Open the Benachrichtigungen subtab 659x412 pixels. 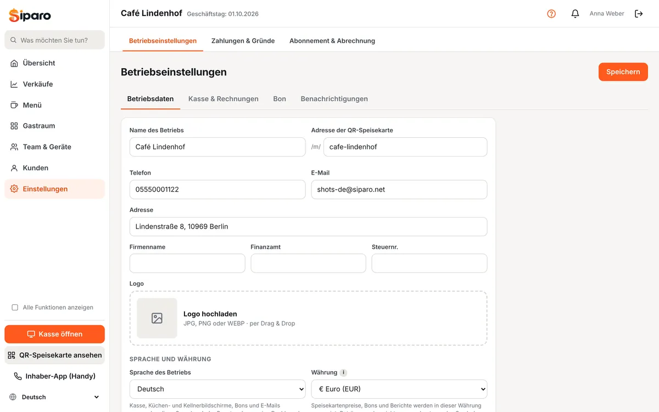tap(334, 99)
